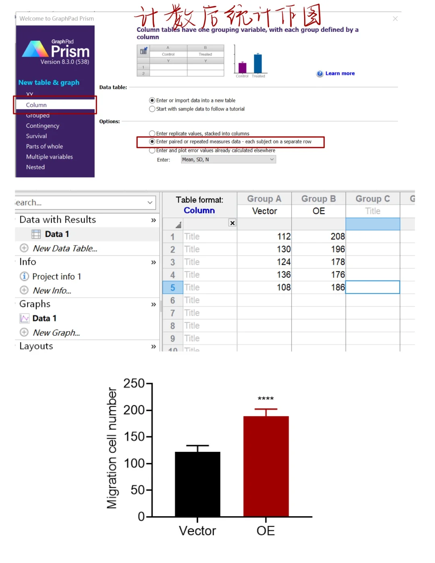Click the Data 1 table sheet icon
435x563 pixels.
point(36,234)
